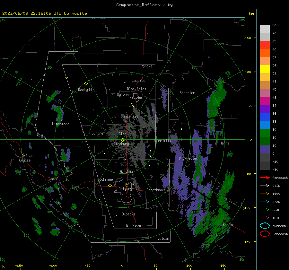Click the Stettler town label

click(x=187, y=93)
